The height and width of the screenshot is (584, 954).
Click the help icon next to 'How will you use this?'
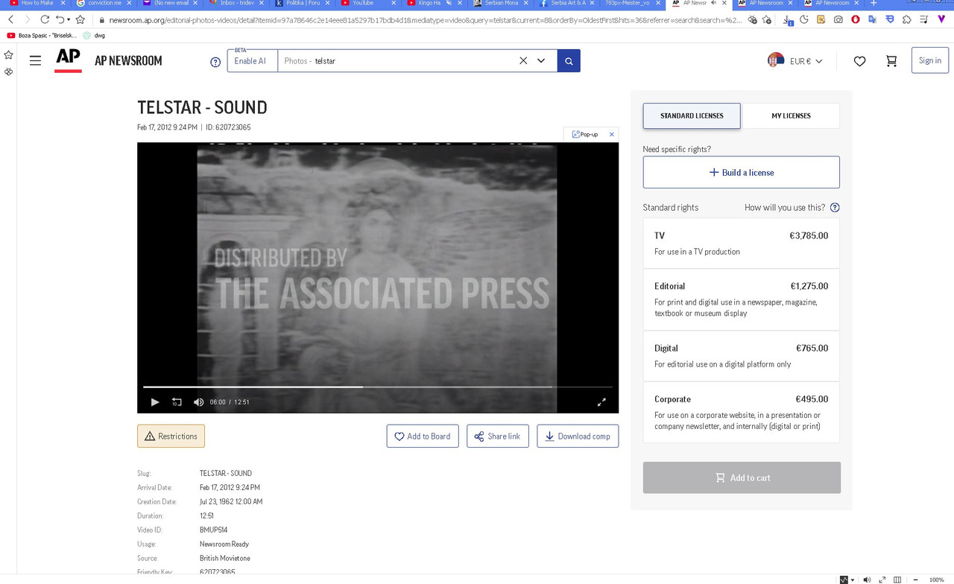[x=835, y=207]
